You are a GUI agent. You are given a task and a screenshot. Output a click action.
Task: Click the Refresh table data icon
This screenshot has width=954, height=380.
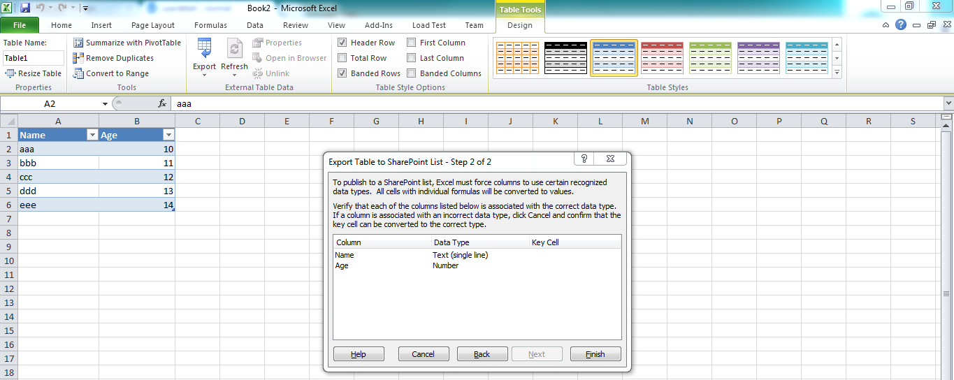tap(234, 47)
